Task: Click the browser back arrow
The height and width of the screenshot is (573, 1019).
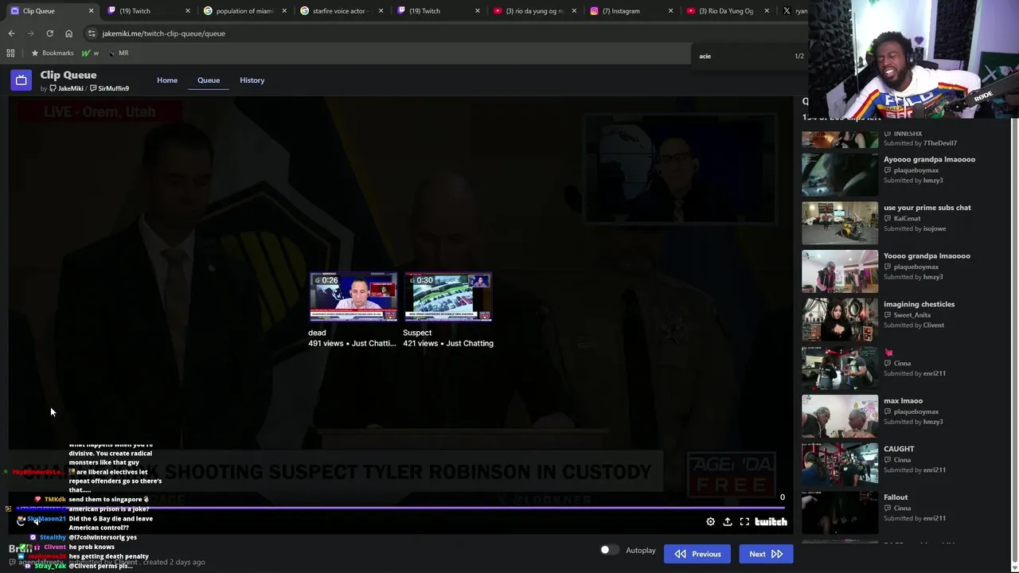Action: [11, 33]
